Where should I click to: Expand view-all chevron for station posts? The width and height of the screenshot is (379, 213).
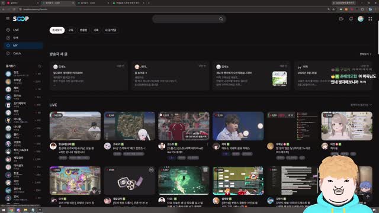point(365,54)
